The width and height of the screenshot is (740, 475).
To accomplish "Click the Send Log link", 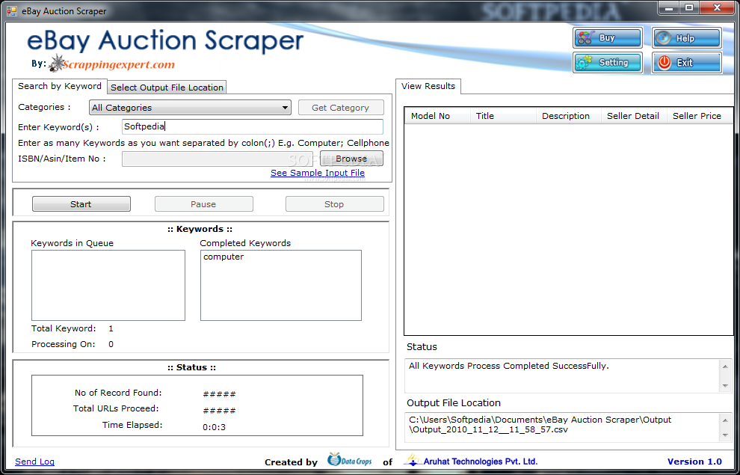I will 34,462.
